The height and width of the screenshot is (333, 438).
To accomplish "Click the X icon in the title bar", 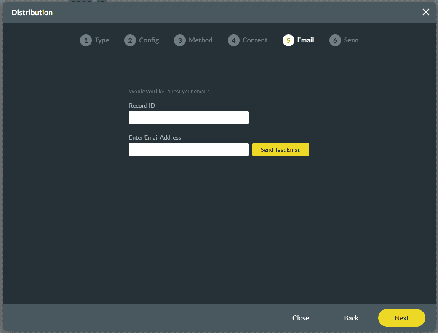I will pos(426,12).
